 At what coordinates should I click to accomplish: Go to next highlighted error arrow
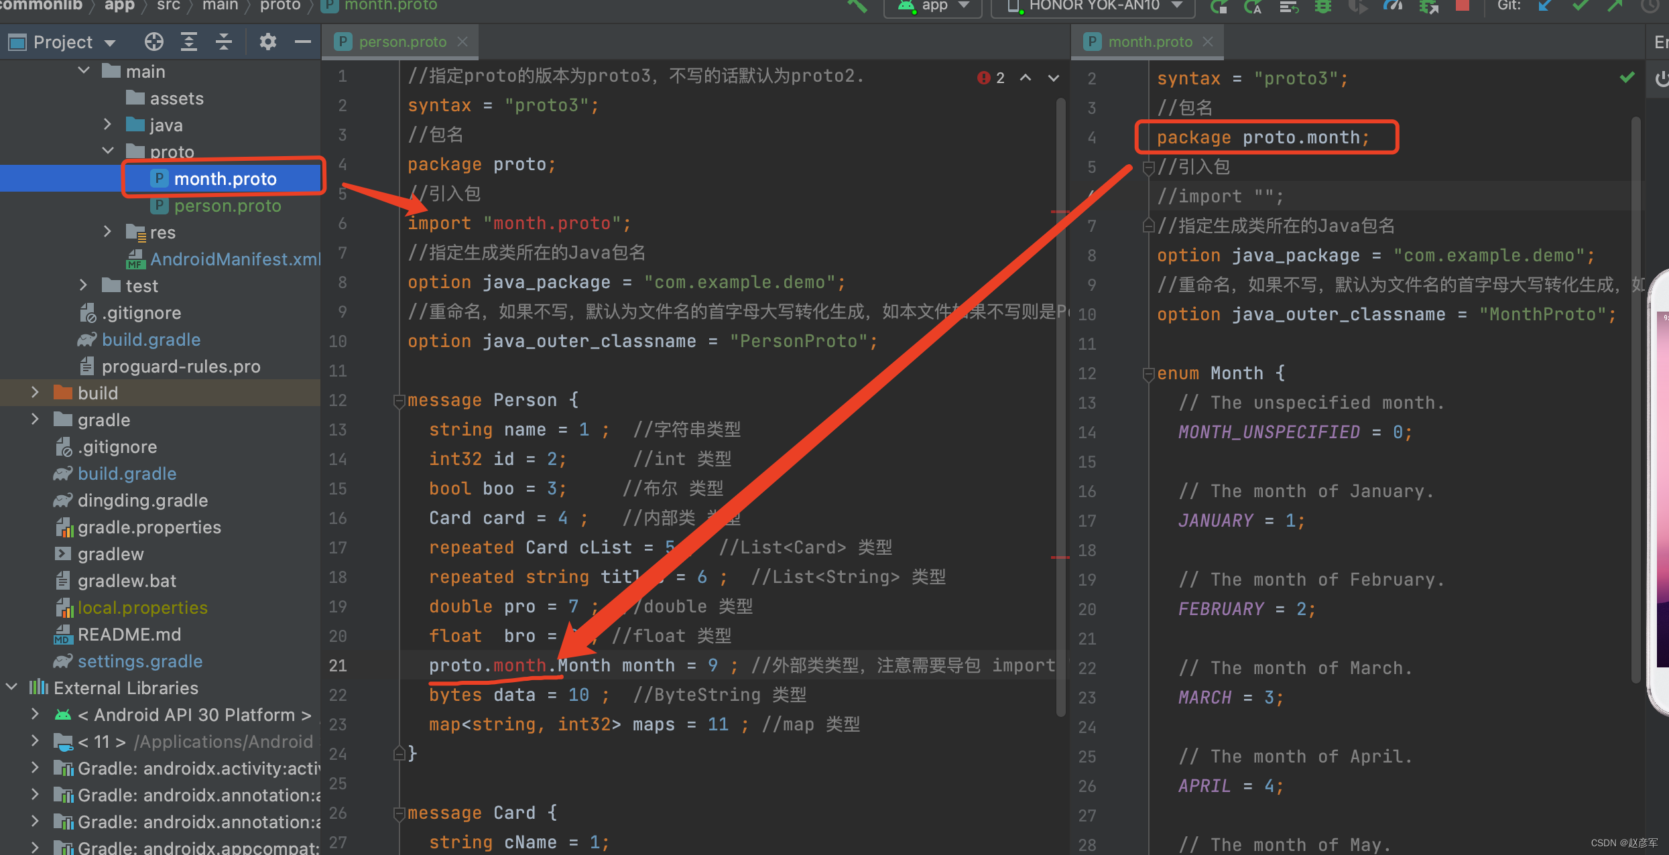tap(1054, 78)
